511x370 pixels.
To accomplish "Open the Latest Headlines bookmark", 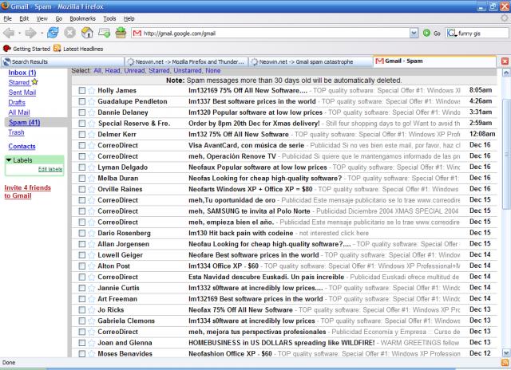I will point(78,49).
